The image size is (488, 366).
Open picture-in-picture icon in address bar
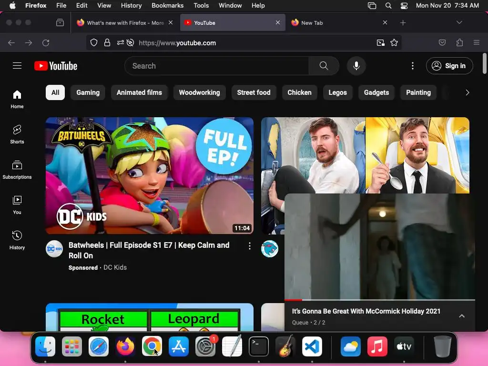pyautogui.click(x=381, y=42)
